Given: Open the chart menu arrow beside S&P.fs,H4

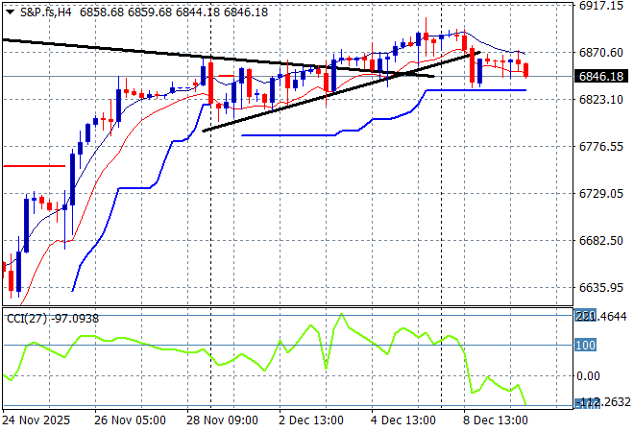Looking at the screenshot, I should [11, 12].
